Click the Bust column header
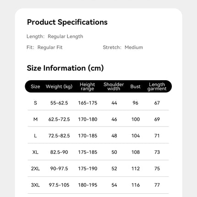 [135, 87]
